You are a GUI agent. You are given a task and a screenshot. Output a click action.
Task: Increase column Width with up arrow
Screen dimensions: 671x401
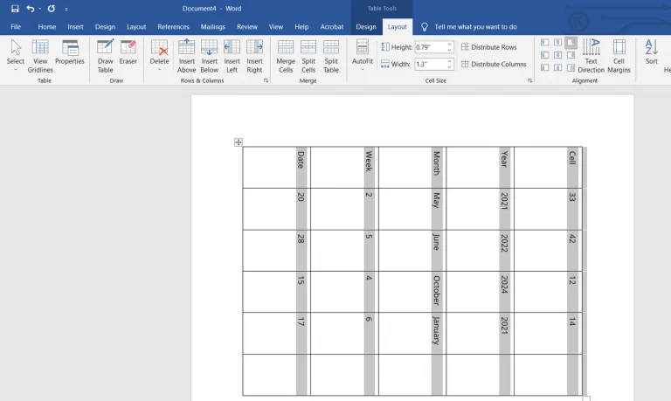tap(449, 61)
